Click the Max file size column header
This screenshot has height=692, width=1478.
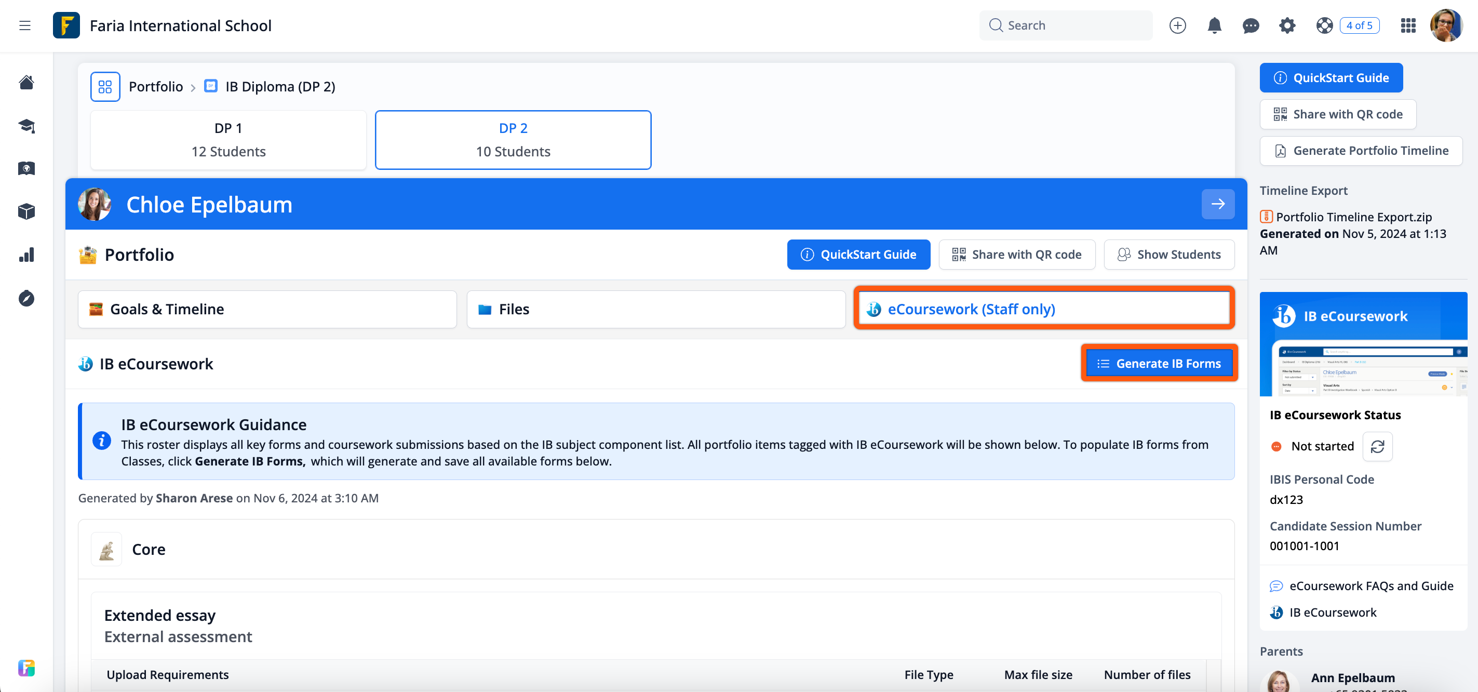click(1038, 675)
